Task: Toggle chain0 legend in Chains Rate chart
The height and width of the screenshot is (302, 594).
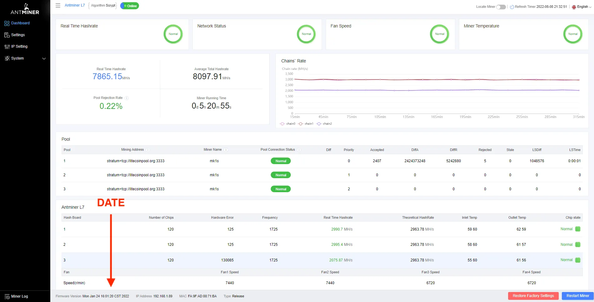Action: tap(288, 124)
